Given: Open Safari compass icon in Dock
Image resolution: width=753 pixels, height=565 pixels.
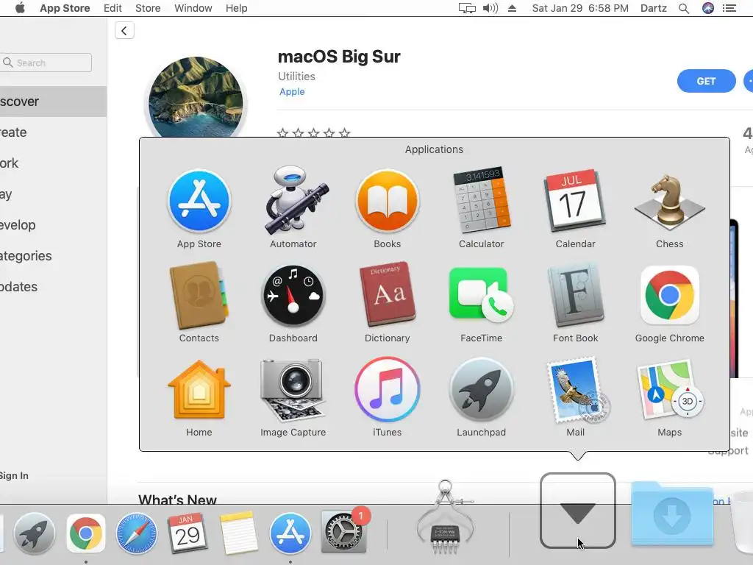Looking at the screenshot, I should click(137, 533).
